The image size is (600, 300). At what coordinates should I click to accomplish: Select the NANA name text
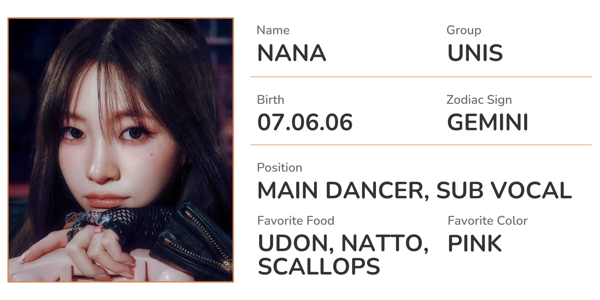(x=292, y=53)
